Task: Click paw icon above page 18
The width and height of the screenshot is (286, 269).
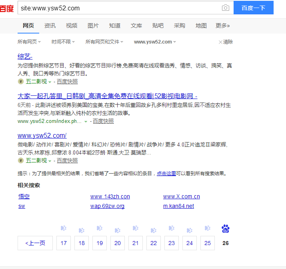Action: [x=82, y=230]
